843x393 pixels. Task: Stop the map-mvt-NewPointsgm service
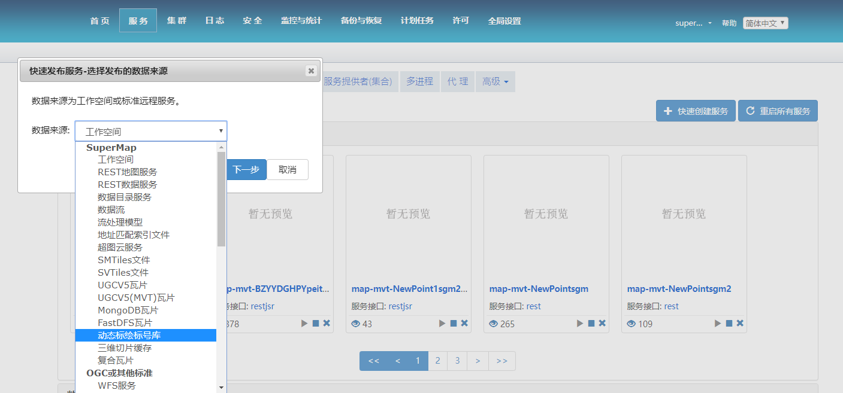(x=591, y=324)
